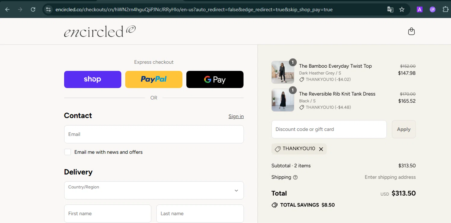Click the Total $313.50 amount

coord(403,194)
